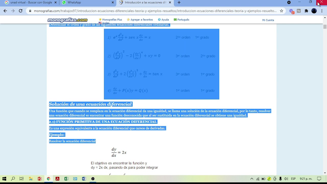Viewport: 327px width, 184px height.
Task: Open Adobe Acrobat from the taskbar
Action: 57,179
